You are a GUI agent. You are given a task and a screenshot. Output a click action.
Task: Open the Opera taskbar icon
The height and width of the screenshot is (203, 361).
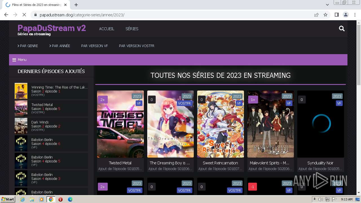click(x=60, y=199)
